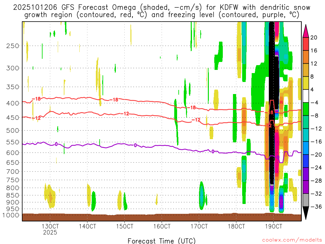Screen dimensions: 325x244
Task: Pick the blue colorbar swatch between −20 and −24
Action: click(x=306, y=161)
